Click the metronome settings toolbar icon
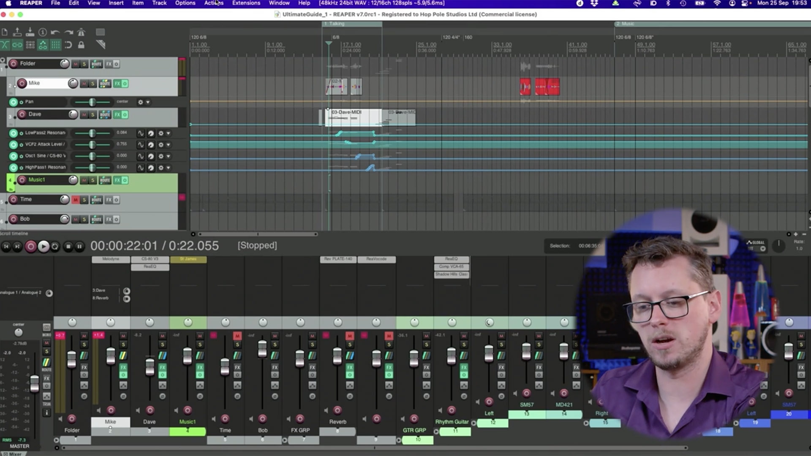Image resolution: width=811 pixels, height=456 pixels. [x=81, y=32]
